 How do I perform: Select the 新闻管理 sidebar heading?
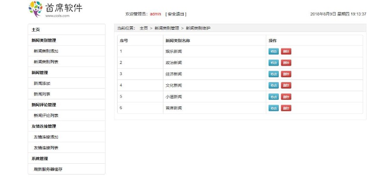(x=67, y=73)
